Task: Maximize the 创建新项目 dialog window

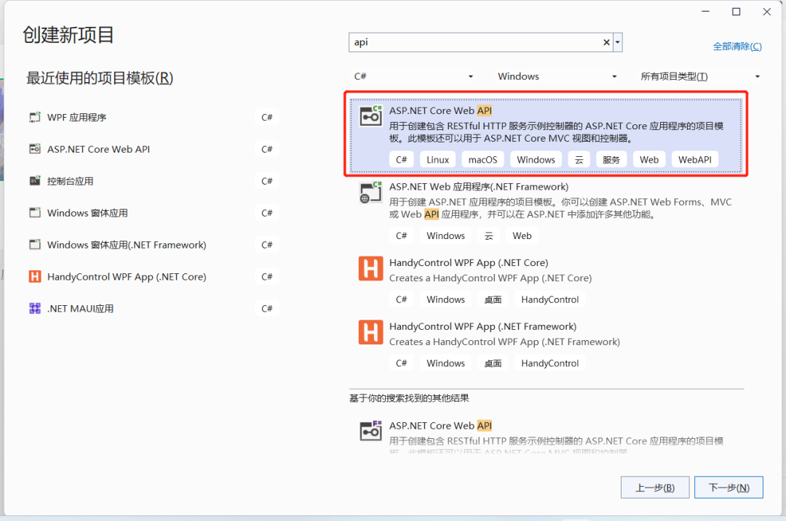Action: coord(736,12)
